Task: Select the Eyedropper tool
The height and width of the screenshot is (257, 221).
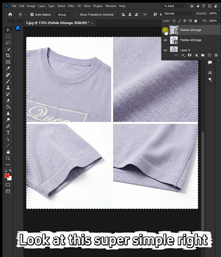Action: pyautogui.click(x=8, y=68)
